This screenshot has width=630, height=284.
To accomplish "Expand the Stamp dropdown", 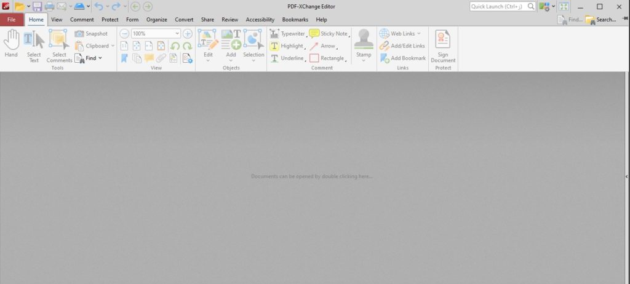I will [x=364, y=61].
